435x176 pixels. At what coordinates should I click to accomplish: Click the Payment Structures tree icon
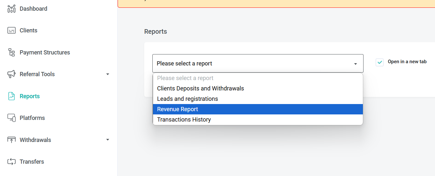(x=11, y=53)
